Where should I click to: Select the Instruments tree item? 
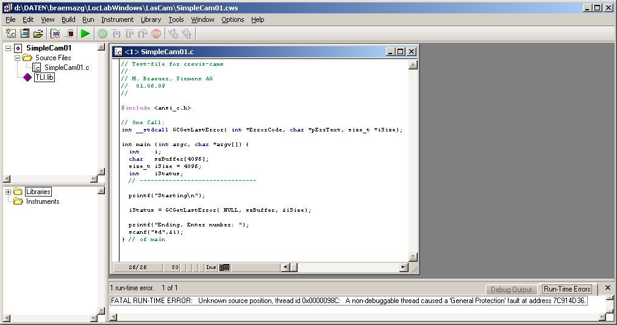pos(43,201)
